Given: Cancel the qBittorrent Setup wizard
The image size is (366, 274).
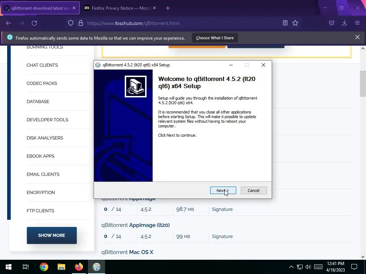Looking at the screenshot, I should (x=254, y=191).
